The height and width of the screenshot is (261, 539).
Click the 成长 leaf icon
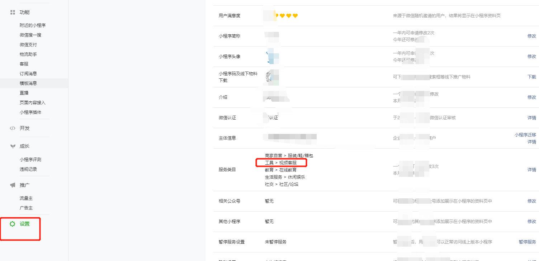(13, 146)
